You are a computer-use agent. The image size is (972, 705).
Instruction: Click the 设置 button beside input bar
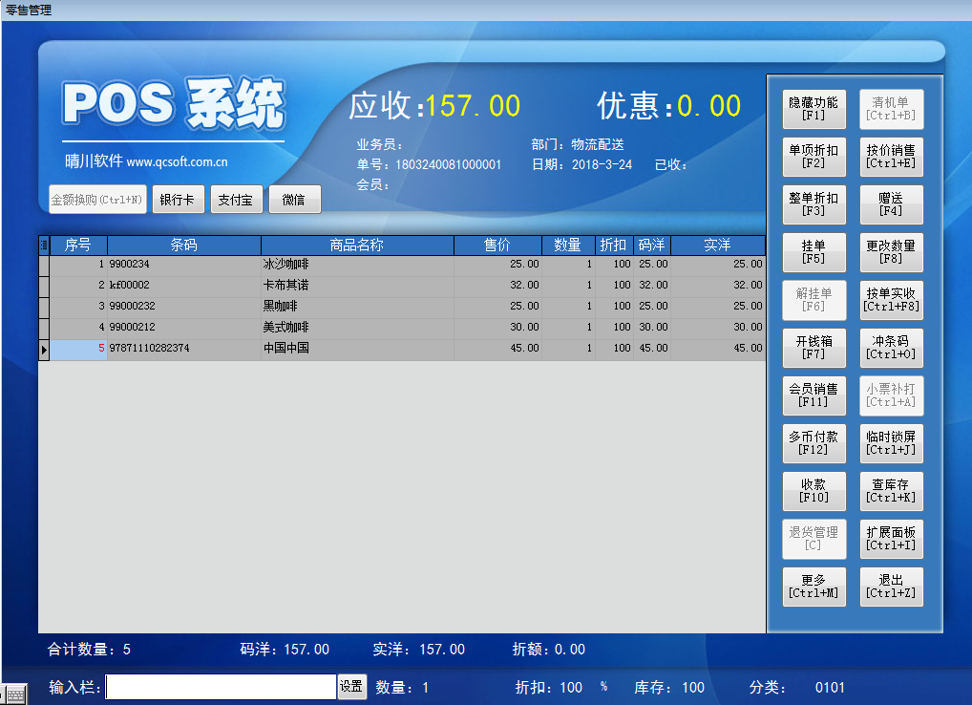click(x=351, y=687)
